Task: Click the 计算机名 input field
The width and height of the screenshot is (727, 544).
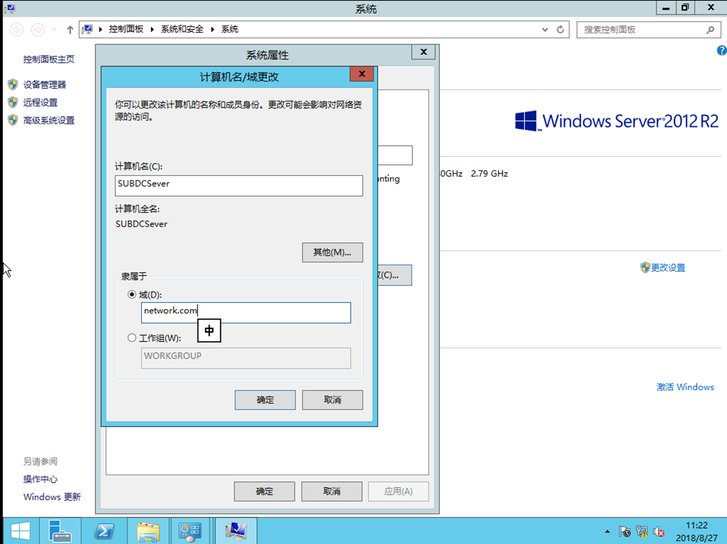Action: point(239,185)
